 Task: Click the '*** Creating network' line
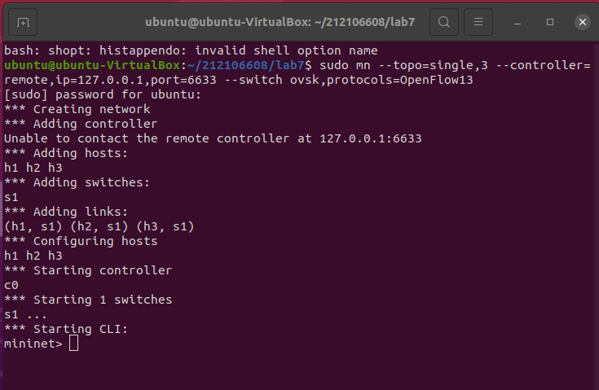pos(77,109)
